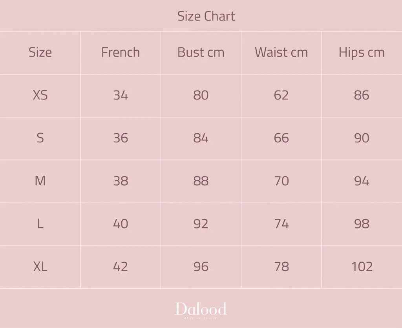Viewport: 402px width, 328px height.
Task: Select the bust value 92
Action: pos(201,224)
